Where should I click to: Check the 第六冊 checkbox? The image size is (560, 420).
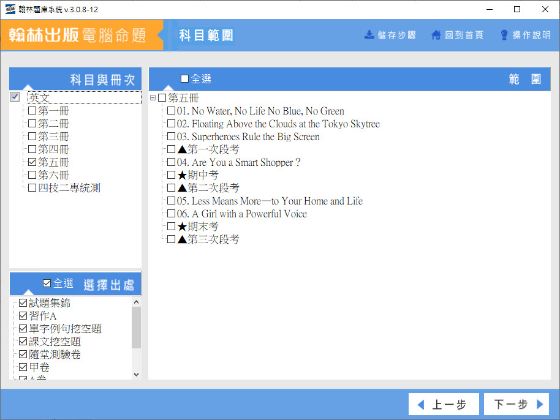tap(32, 176)
